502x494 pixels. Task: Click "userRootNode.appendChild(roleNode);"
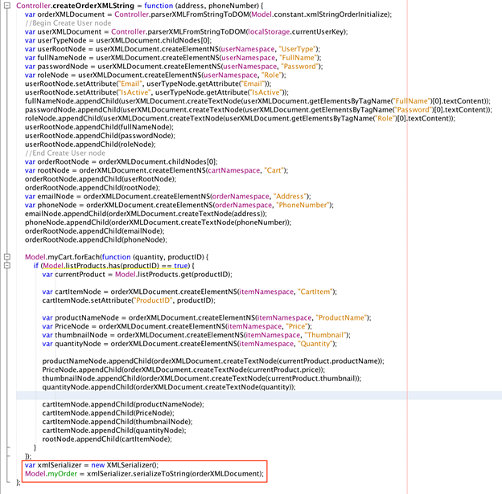tap(90, 145)
